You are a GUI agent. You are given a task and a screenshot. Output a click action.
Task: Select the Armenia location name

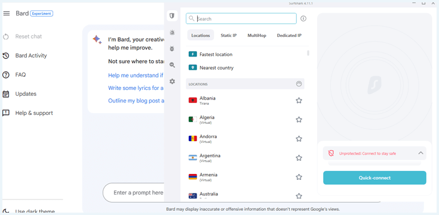point(208,175)
